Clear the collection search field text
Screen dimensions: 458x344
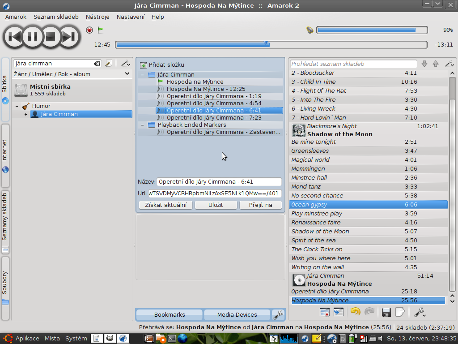pos(97,64)
